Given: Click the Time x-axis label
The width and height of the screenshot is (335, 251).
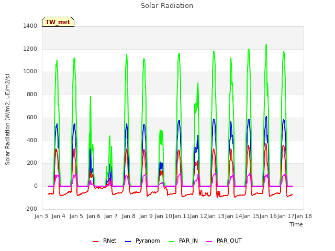Looking at the screenshot, I should pyautogui.click(x=296, y=224).
